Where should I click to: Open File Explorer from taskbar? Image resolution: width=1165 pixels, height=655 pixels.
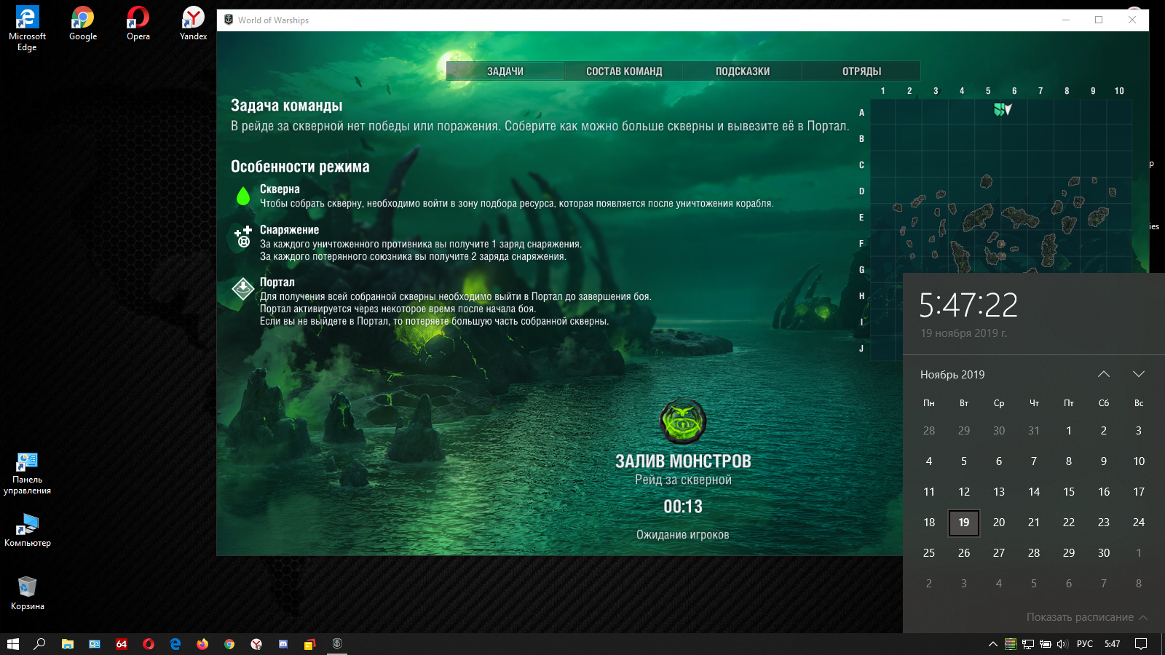pos(67,644)
